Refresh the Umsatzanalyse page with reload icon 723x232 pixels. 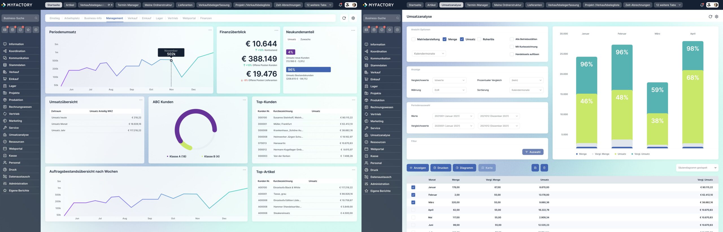[x=711, y=17]
